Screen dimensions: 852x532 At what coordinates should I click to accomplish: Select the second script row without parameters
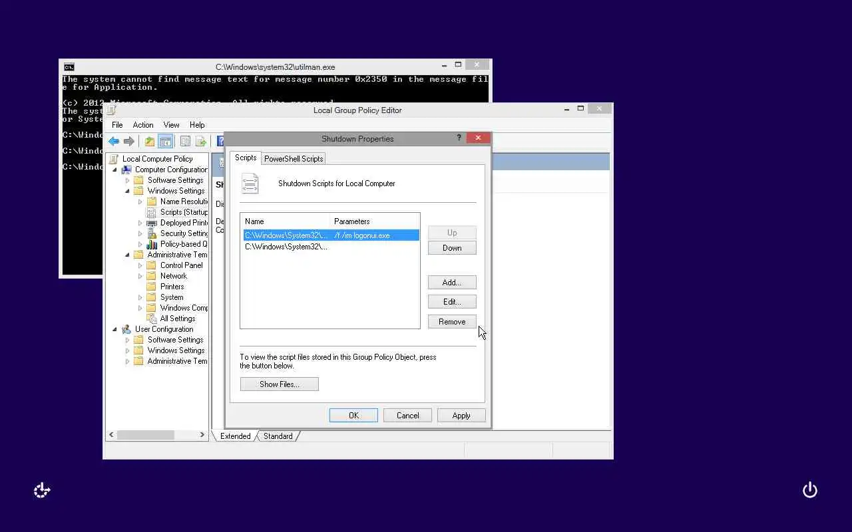331,247
